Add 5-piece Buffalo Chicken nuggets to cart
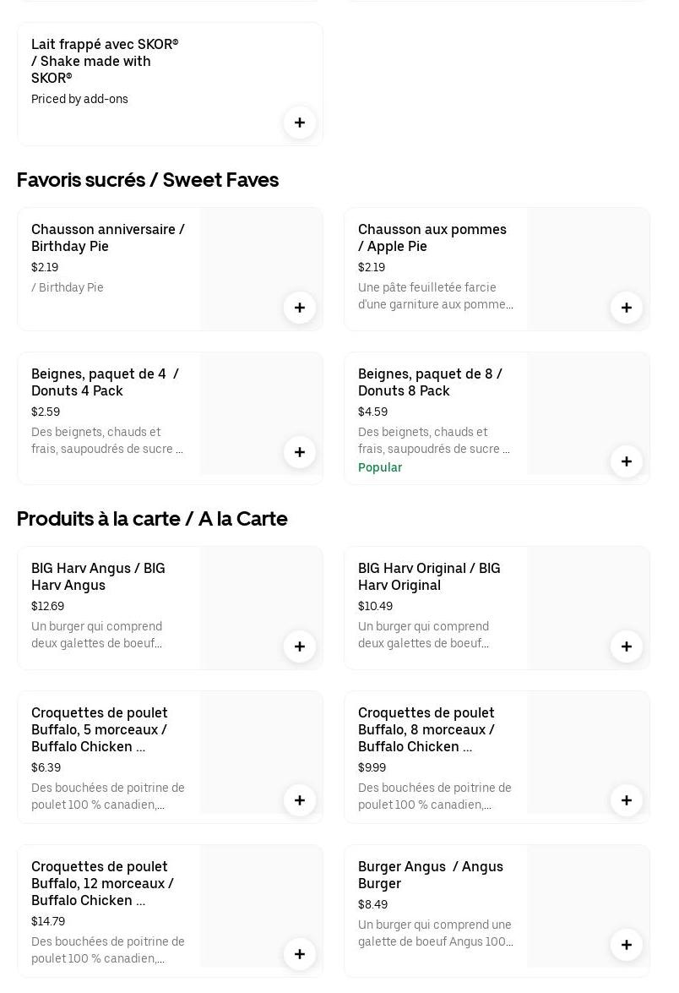The width and height of the screenshot is (679, 993). click(300, 800)
